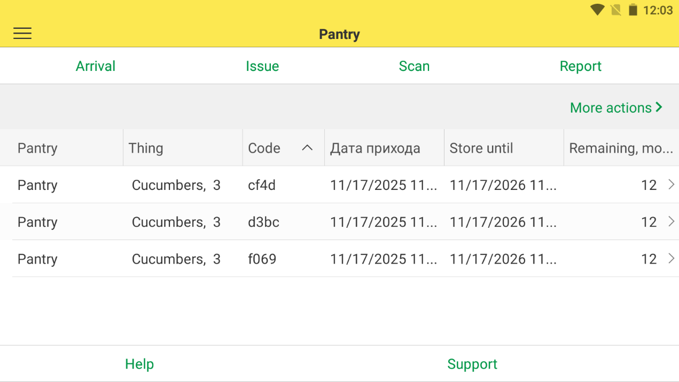This screenshot has width=679, height=382.
Task: Open the Issue tab
Action: point(262,66)
